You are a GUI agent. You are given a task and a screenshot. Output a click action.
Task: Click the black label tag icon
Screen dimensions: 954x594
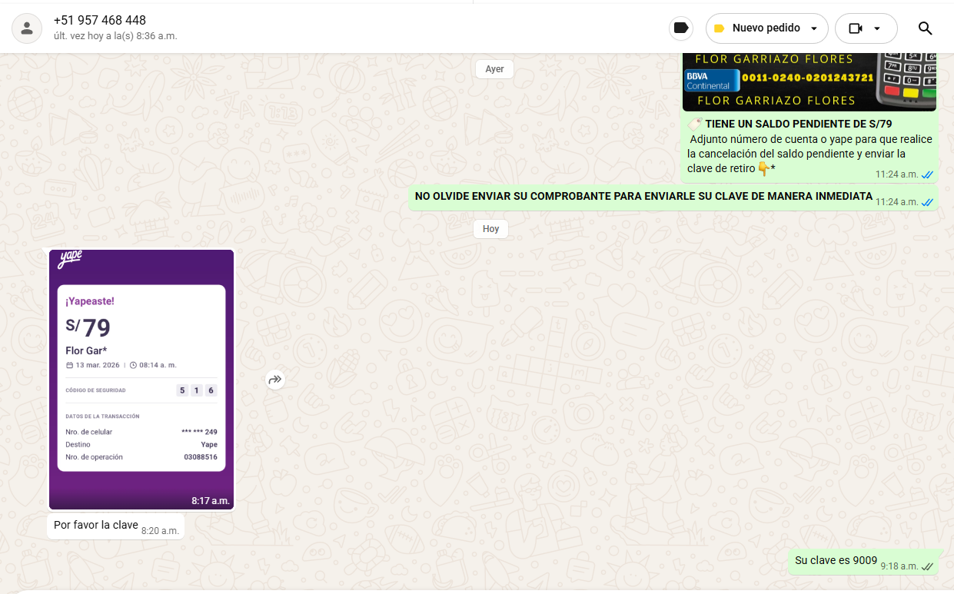coord(680,28)
